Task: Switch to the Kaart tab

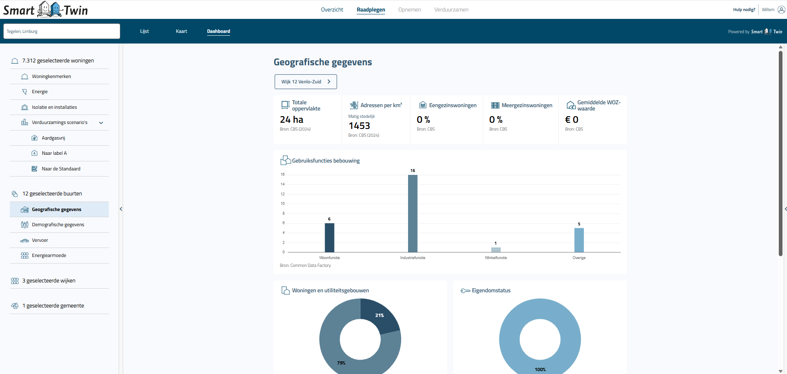Action: (181, 31)
